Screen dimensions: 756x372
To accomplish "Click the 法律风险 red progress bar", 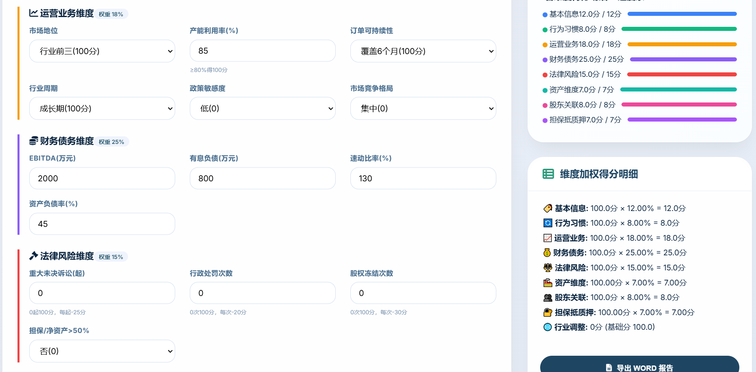I will 682,74.
